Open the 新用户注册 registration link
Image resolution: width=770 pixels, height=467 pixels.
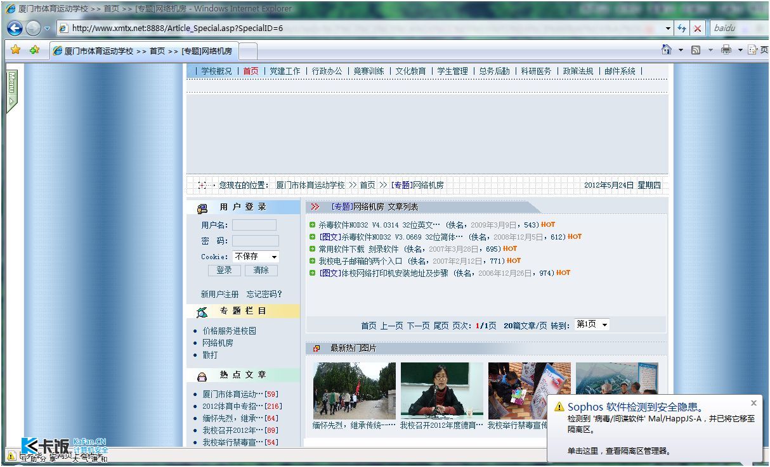pyautogui.click(x=219, y=294)
